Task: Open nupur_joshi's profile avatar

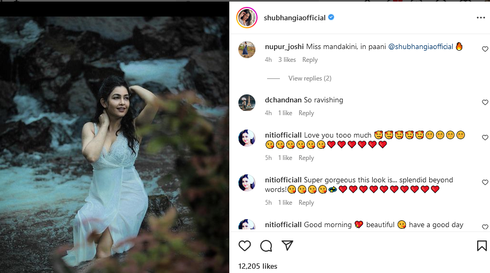Action: [x=246, y=50]
